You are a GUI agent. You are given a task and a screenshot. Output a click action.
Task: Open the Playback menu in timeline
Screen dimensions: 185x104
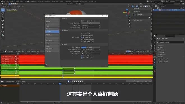8,81
